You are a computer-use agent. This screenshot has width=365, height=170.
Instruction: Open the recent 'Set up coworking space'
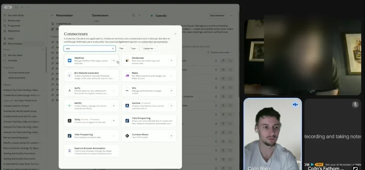click(x=15, y=138)
